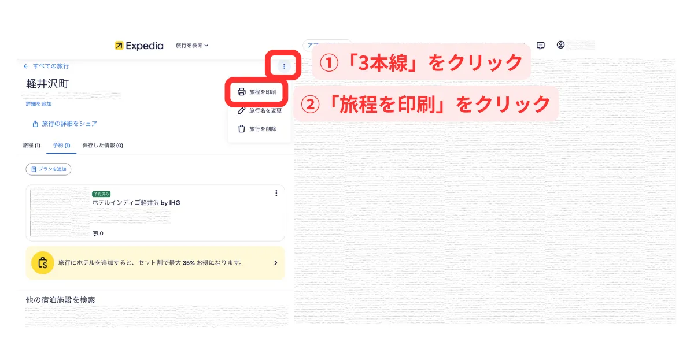
Task: Click the 詳細を追加 link
Action: 39,104
